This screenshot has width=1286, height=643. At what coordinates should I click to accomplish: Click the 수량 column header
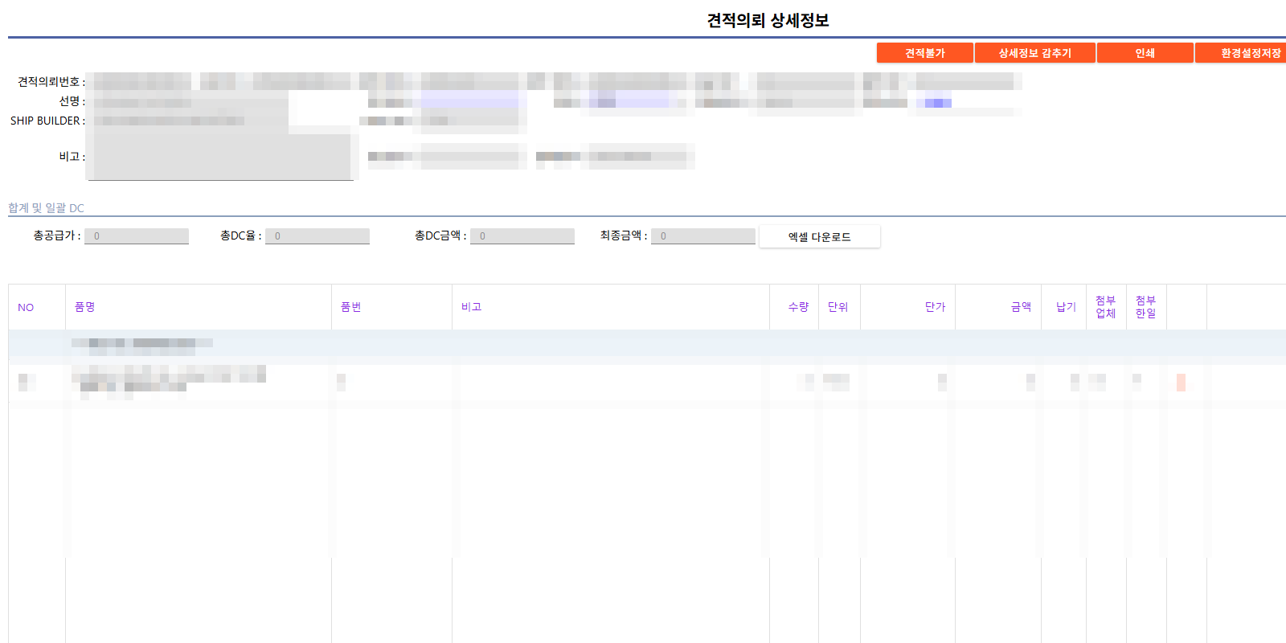(x=798, y=307)
